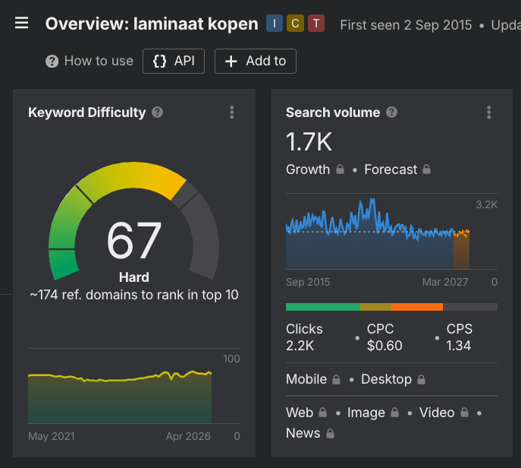Click the yellow 'C' intent badge
This screenshot has height=468, width=521.
click(295, 24)
